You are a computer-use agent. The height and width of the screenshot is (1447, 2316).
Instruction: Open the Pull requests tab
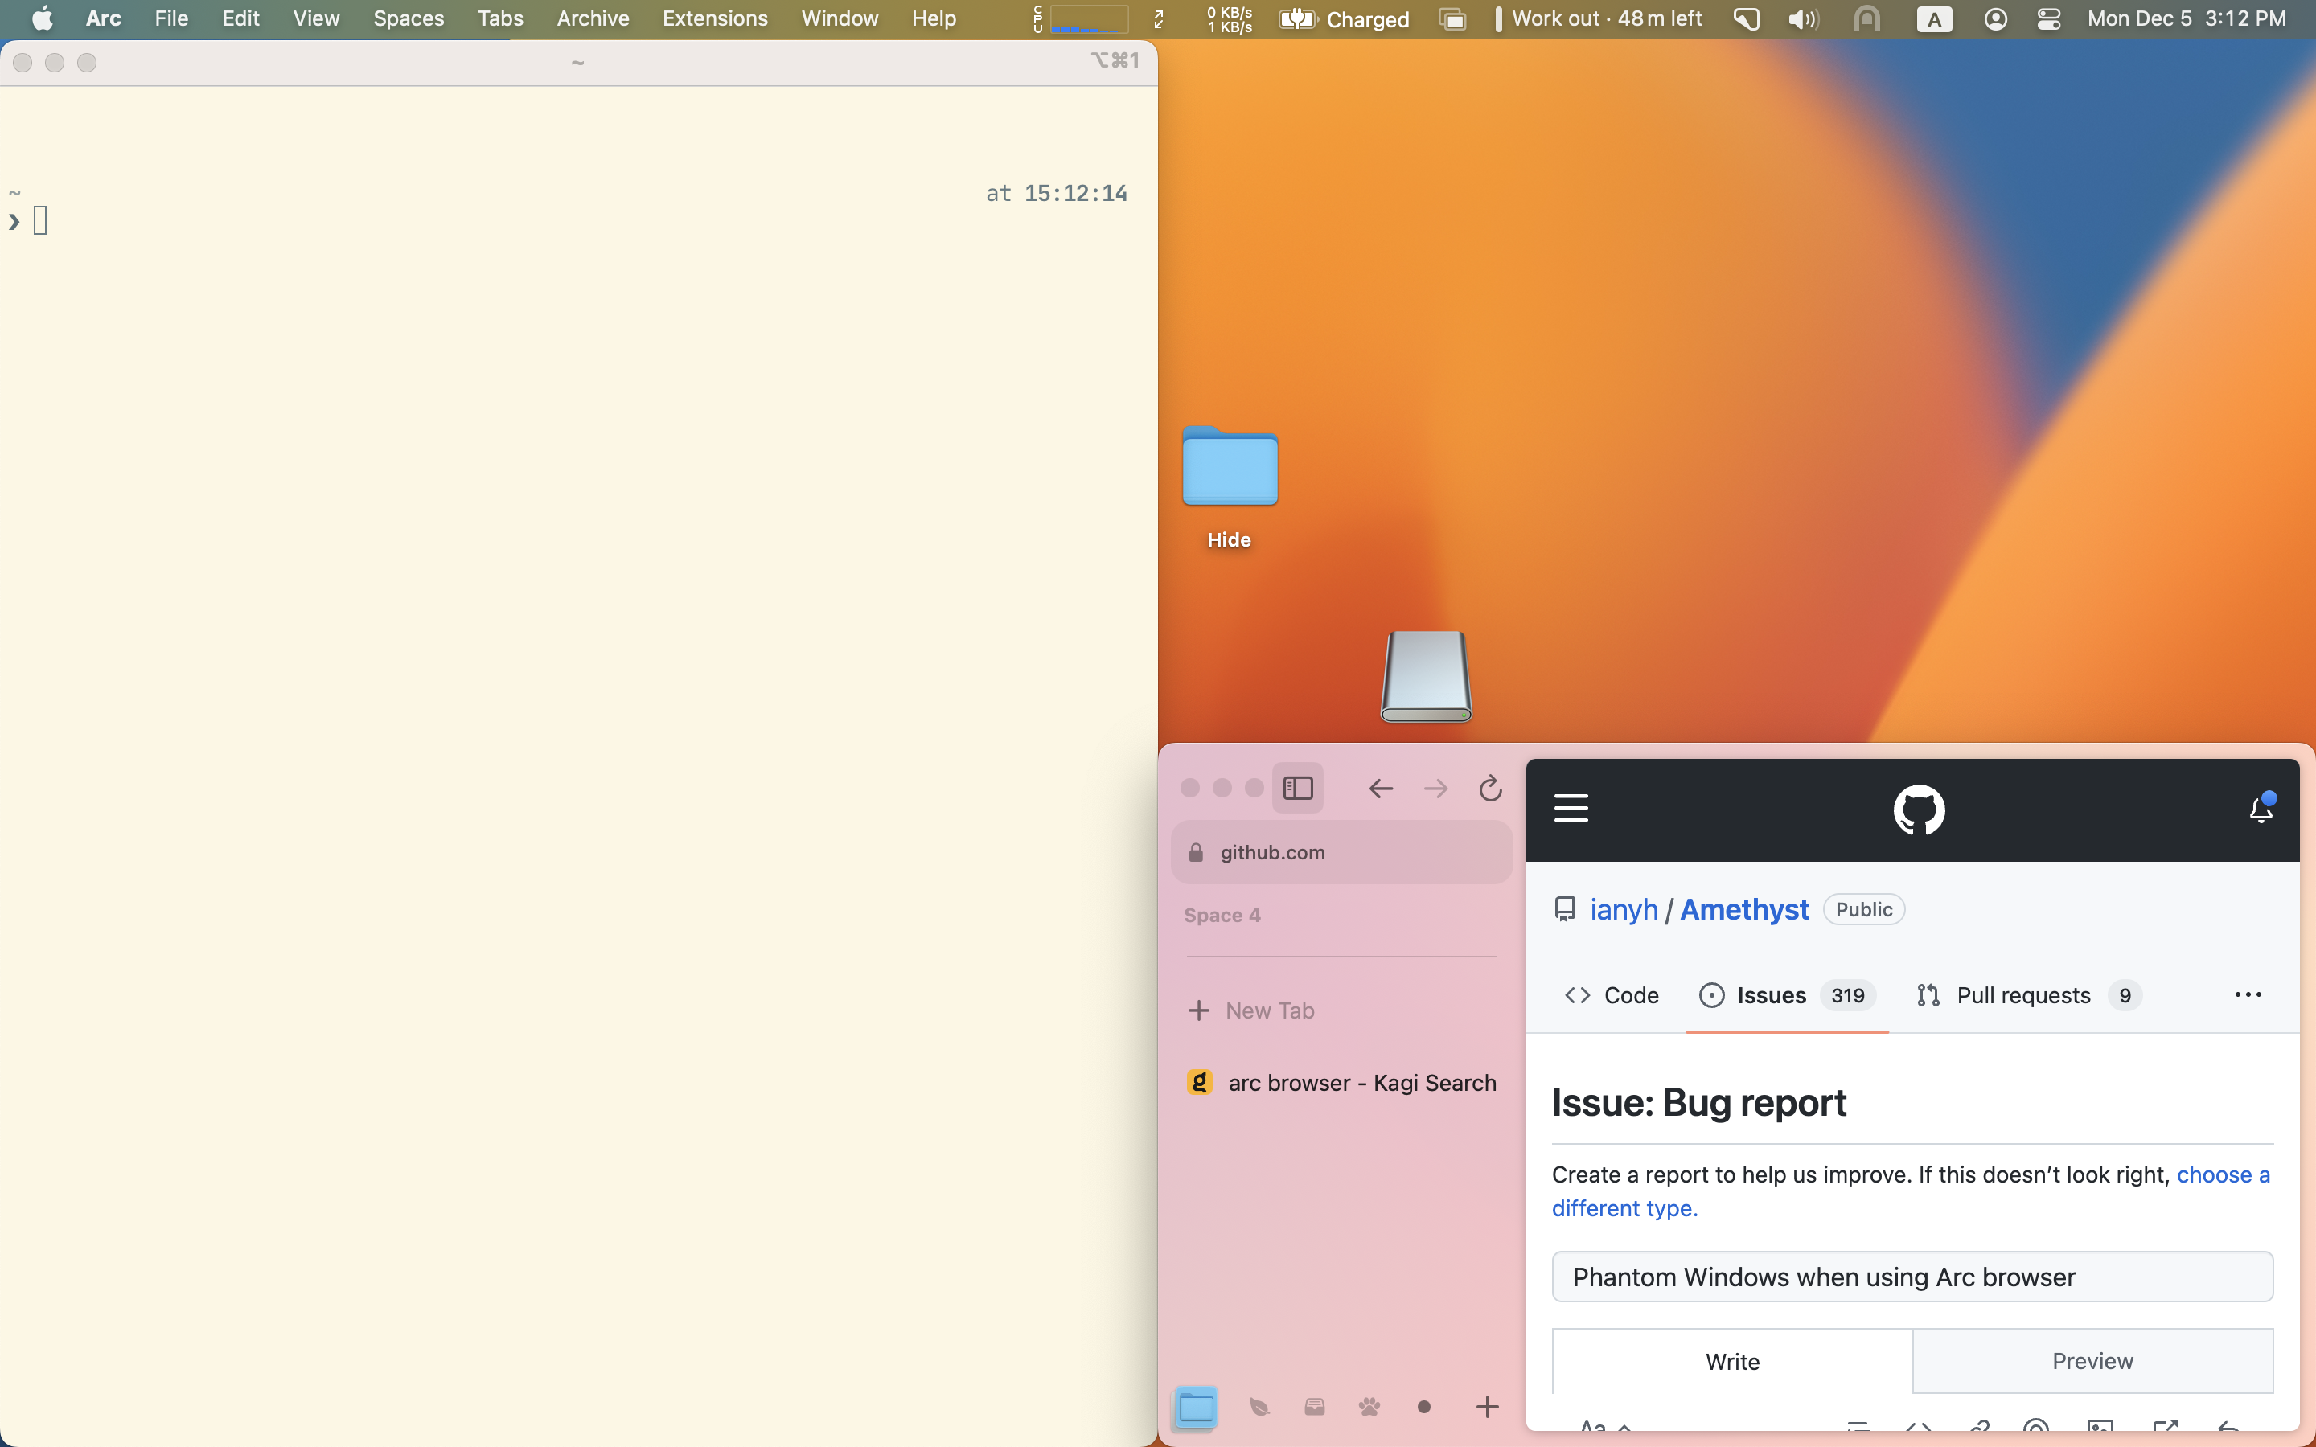click(x=2029, y=995)
